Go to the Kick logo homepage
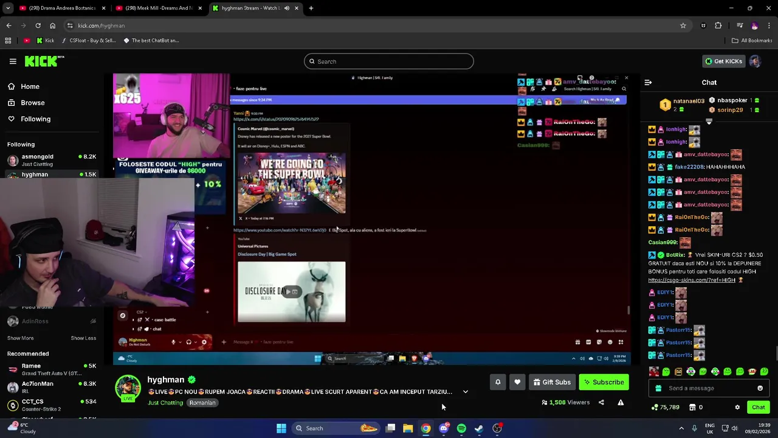The height and width of the screenshot is (438, 778). point(44,61)
